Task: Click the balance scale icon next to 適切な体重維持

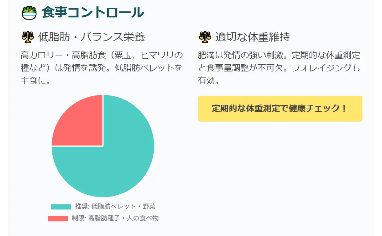Action: [205, 37]
